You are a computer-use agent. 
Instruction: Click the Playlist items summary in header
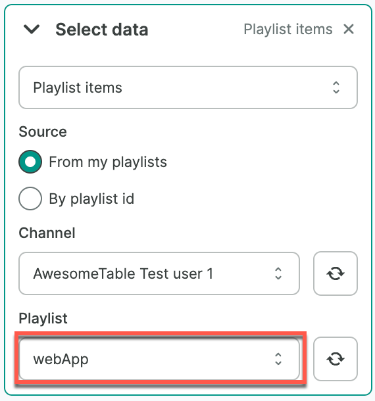coord(288,29)
